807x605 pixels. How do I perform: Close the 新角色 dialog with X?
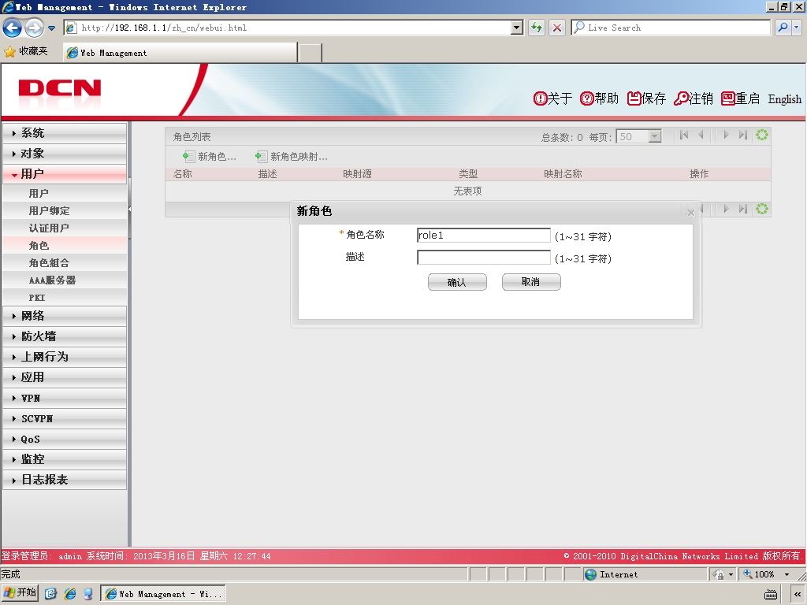(690, 213)
